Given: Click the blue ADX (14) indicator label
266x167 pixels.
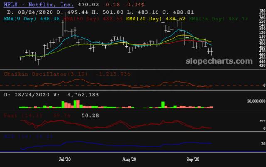Looking at the screenshot, I should [x=28, y=136].
